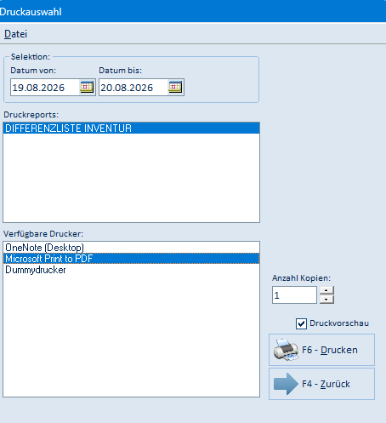Click empty area in Druckreports list
This screenshot has width=386, height=423.
[131, 178]
